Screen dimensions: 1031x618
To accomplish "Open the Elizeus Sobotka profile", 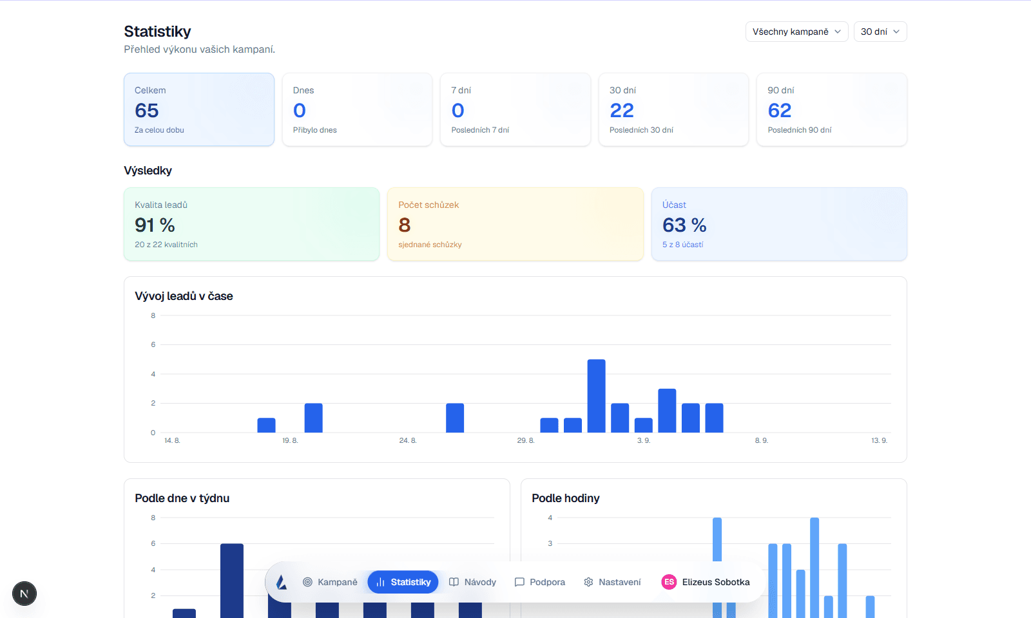I will (706, 582).
